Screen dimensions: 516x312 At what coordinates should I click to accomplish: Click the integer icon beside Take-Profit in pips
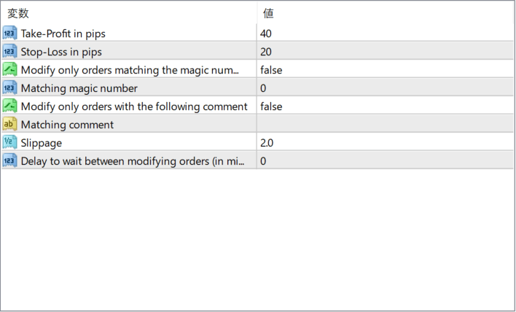[x=9, y=33]
